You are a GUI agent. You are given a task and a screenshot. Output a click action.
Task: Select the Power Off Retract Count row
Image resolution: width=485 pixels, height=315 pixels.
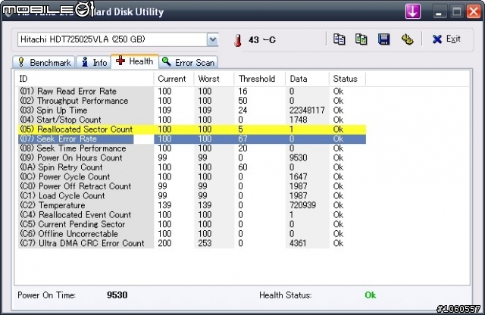tap(192, 186)
